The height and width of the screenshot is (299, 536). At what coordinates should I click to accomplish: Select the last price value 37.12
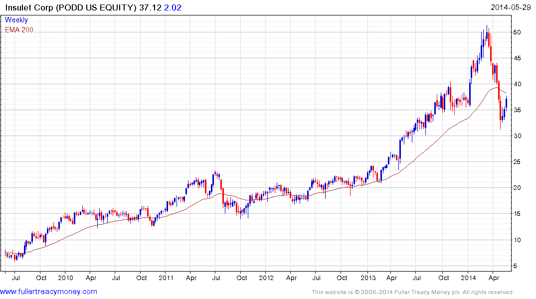(150, 7)
